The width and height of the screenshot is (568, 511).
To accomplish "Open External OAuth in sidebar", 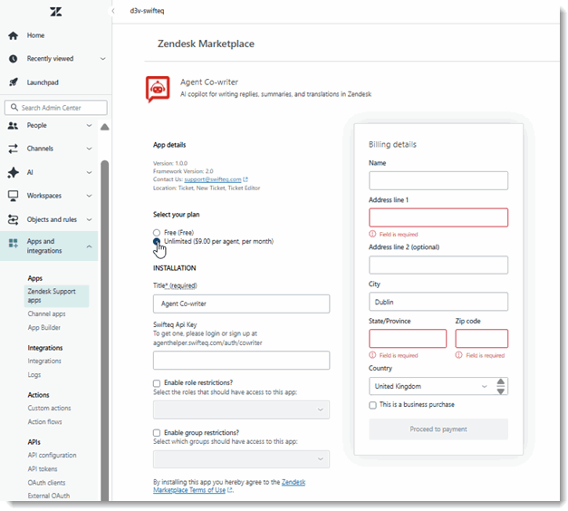I will click(49, 496).
